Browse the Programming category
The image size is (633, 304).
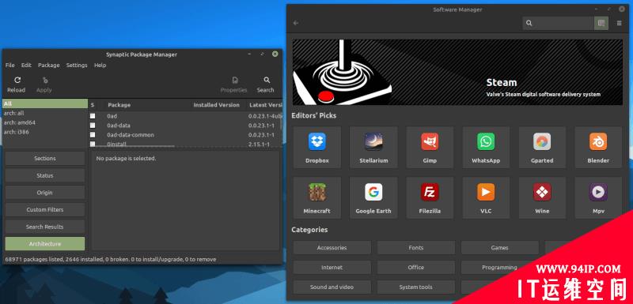coord(500,268)
